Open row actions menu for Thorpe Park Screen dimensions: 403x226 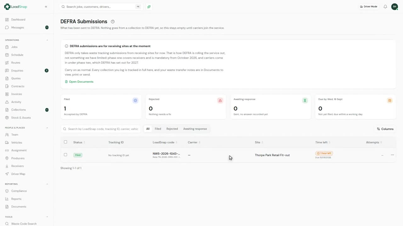pyautogui.click(x=392, y=155)
